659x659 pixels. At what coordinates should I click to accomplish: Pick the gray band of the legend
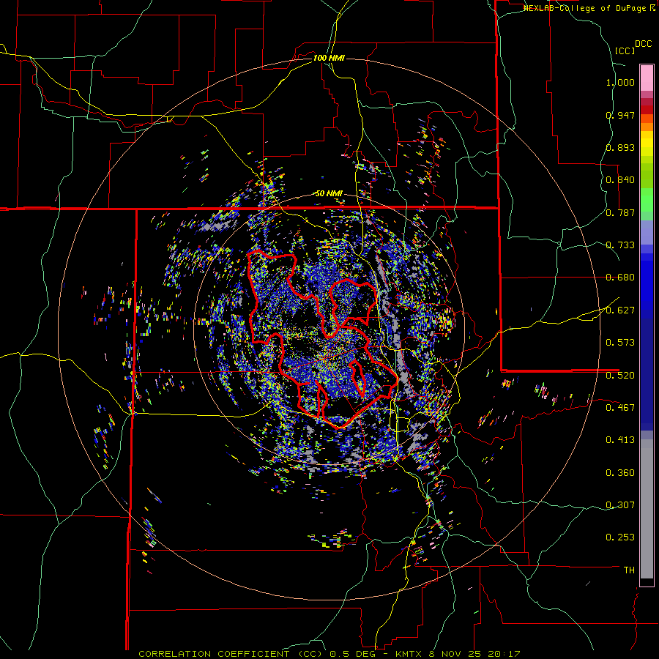[x=647, y=509]
